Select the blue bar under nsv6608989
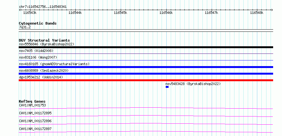 click(x=146, y=74)
